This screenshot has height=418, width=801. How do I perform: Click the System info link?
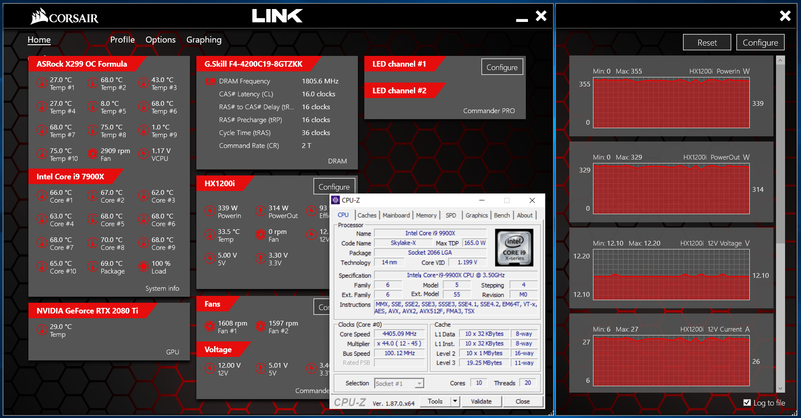[162, 288]
